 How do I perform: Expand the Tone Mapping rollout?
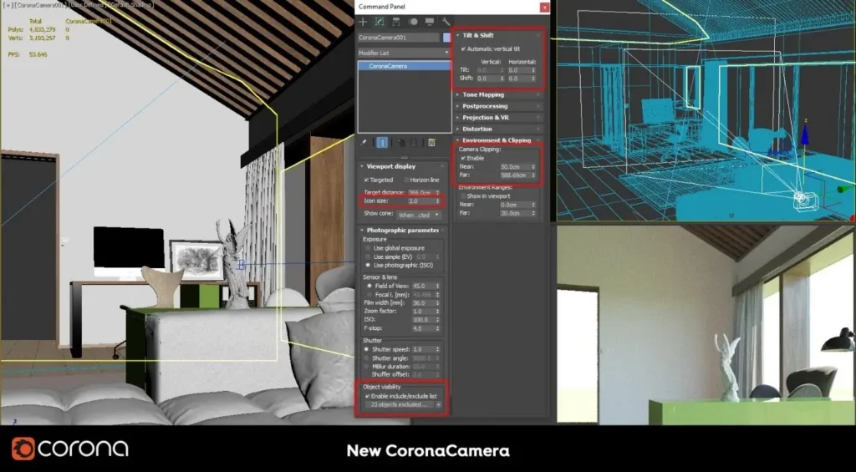tap(483, 95)
